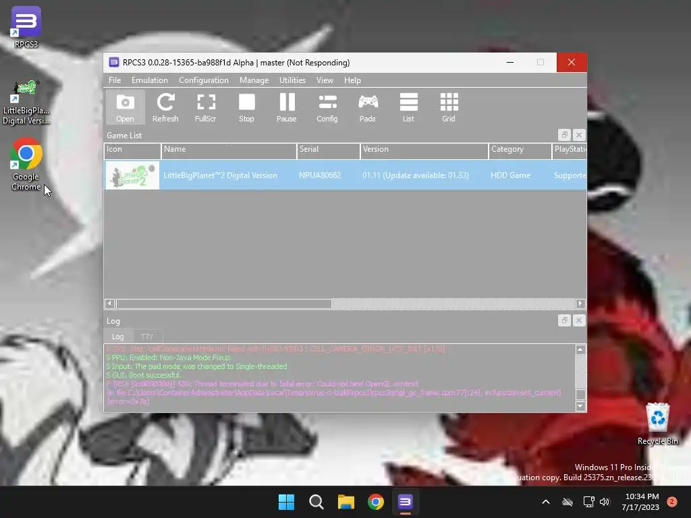
Task: Open the Configuration menu
Action: point(204,80)
